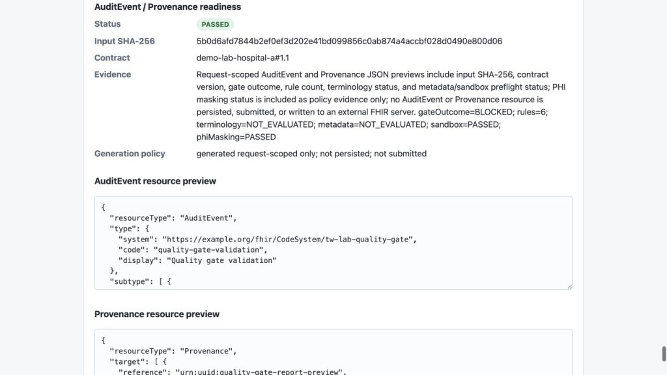The height and width of the screenshot is (375, 667).
Task: Click the AuditEvent resource preview resize handle
Action: [569, 286]
